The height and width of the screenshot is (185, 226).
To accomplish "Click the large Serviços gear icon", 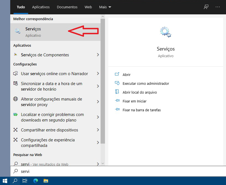I will tap(165, 32).
